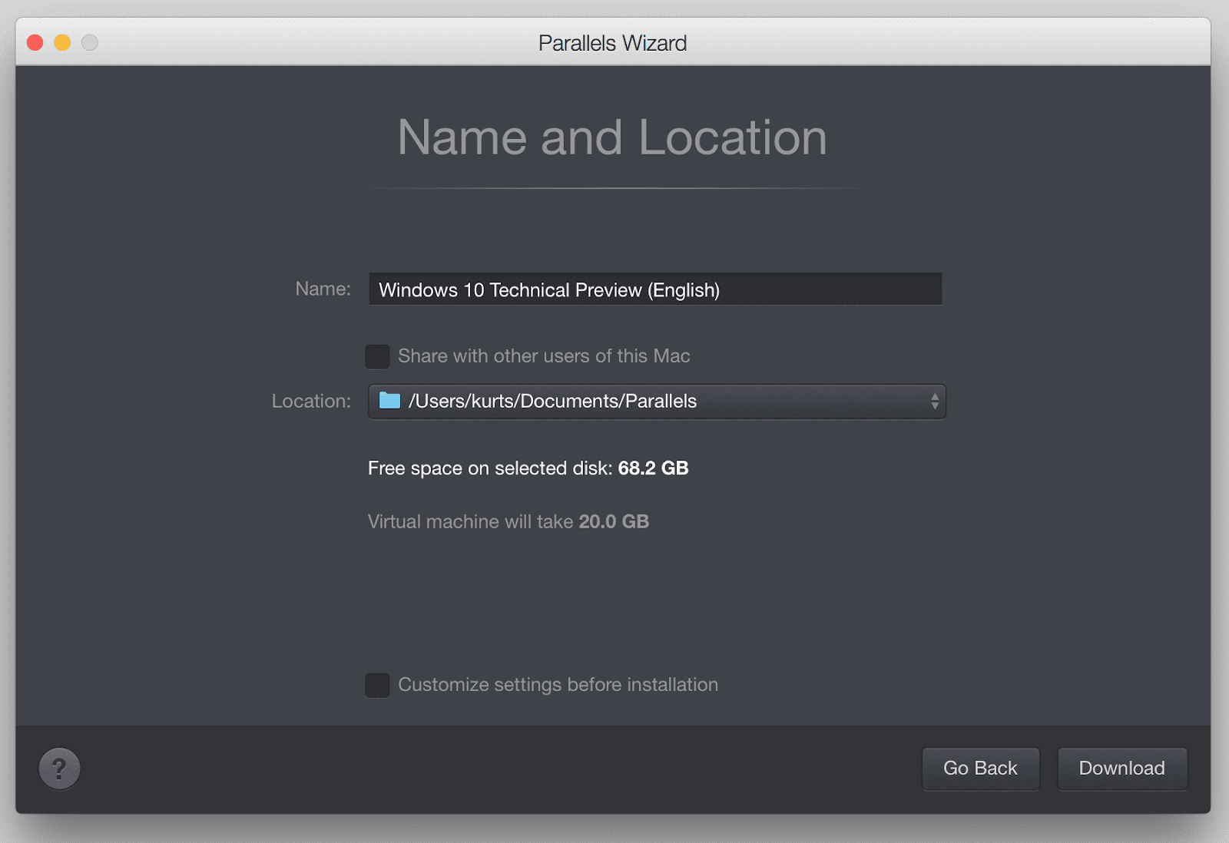Click the Name: field label
The height and width of the screenshot is (843, 1229).
[x=323, y=289]
